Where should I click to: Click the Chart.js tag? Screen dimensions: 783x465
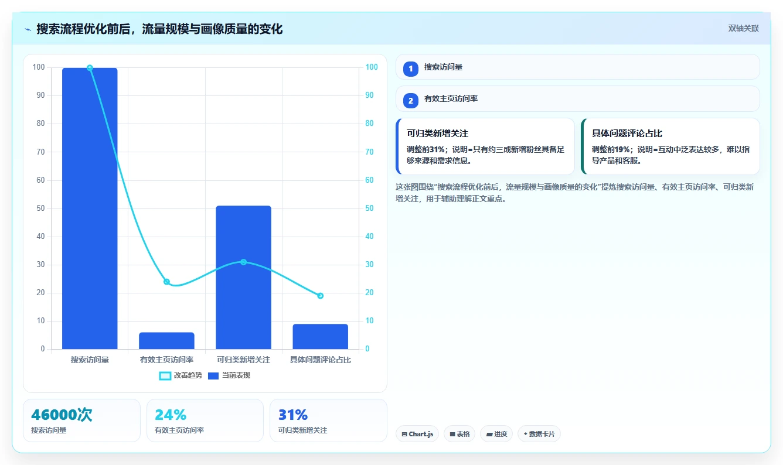point(417,434)
